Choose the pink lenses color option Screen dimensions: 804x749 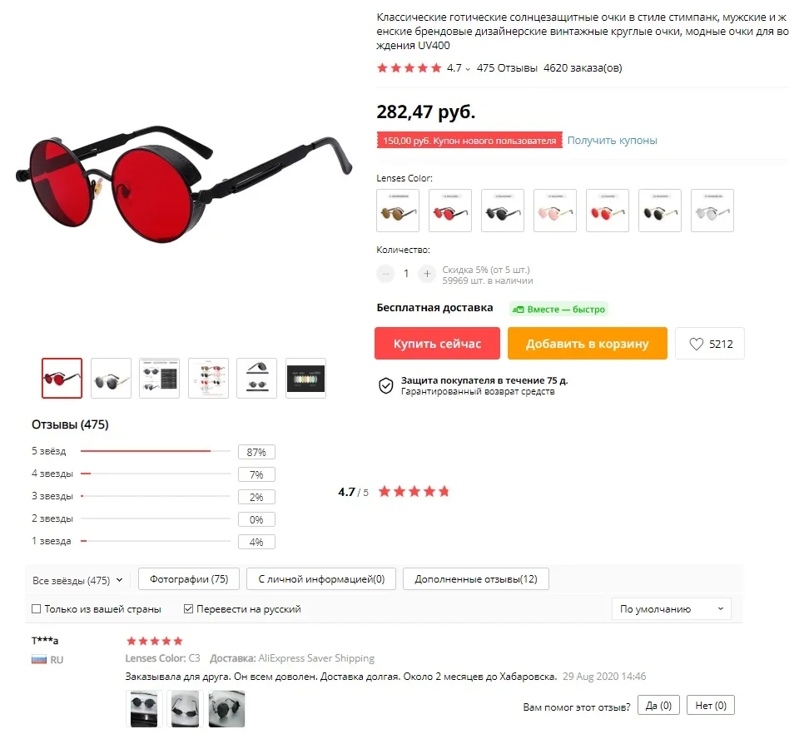555,211
